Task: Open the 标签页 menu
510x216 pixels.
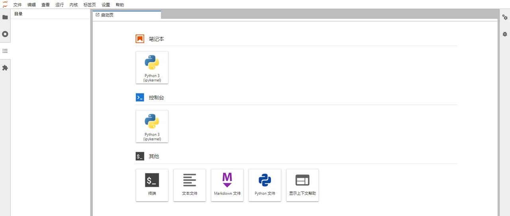Action: pyautogui.click(x=90, y=5)
